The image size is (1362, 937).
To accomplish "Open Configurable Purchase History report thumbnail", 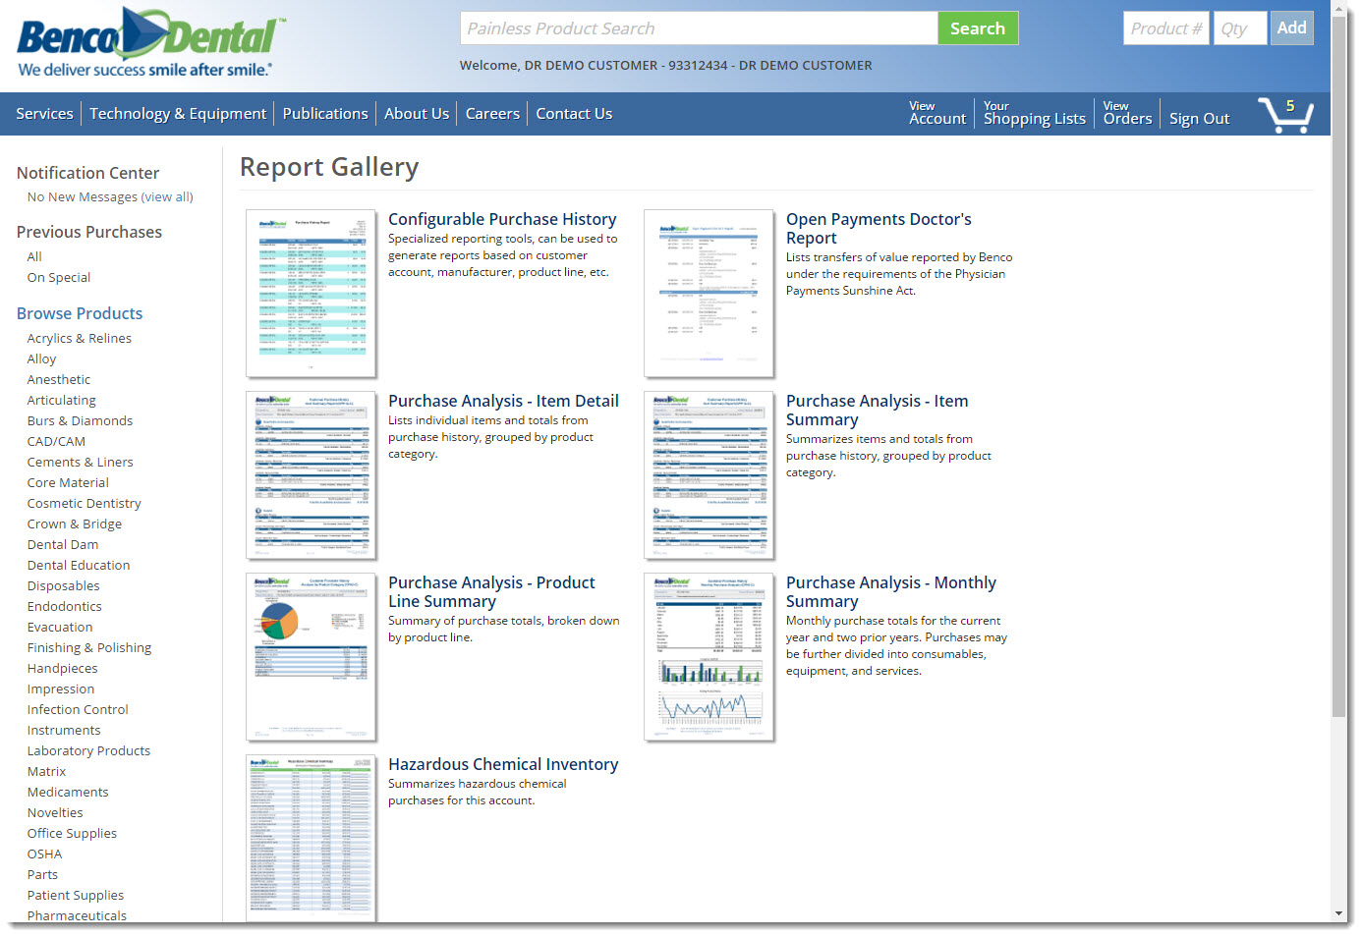I will [311, 294].
